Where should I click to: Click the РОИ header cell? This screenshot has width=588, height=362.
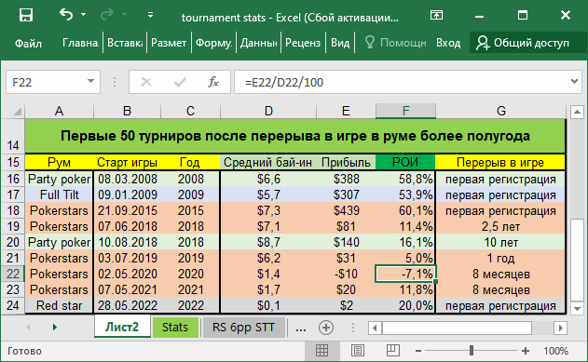coord(405,163)
